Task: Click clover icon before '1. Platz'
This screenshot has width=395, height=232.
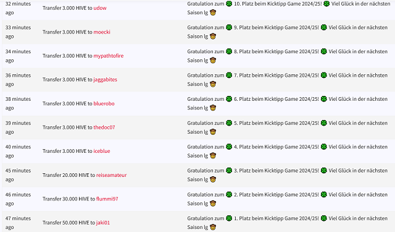Action: point(229,218)
